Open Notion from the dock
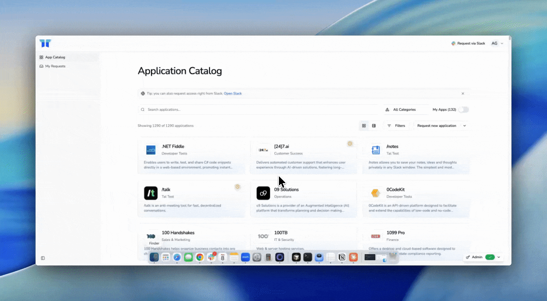Viewport: 547px width, 301px height. click(x=342, y=258)
